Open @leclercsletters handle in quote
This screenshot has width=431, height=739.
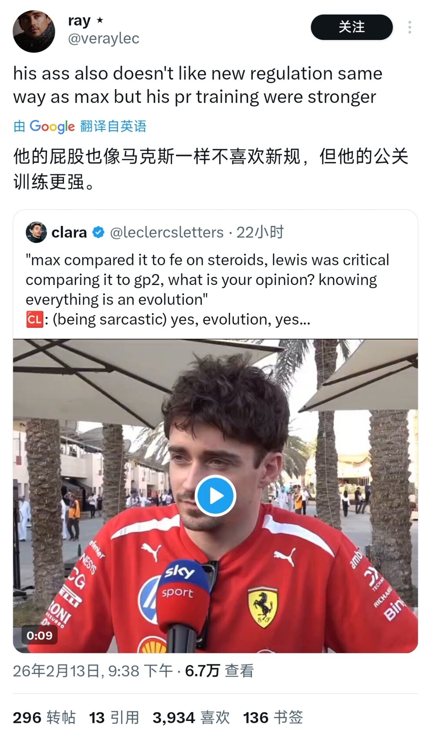coord(167,232)
